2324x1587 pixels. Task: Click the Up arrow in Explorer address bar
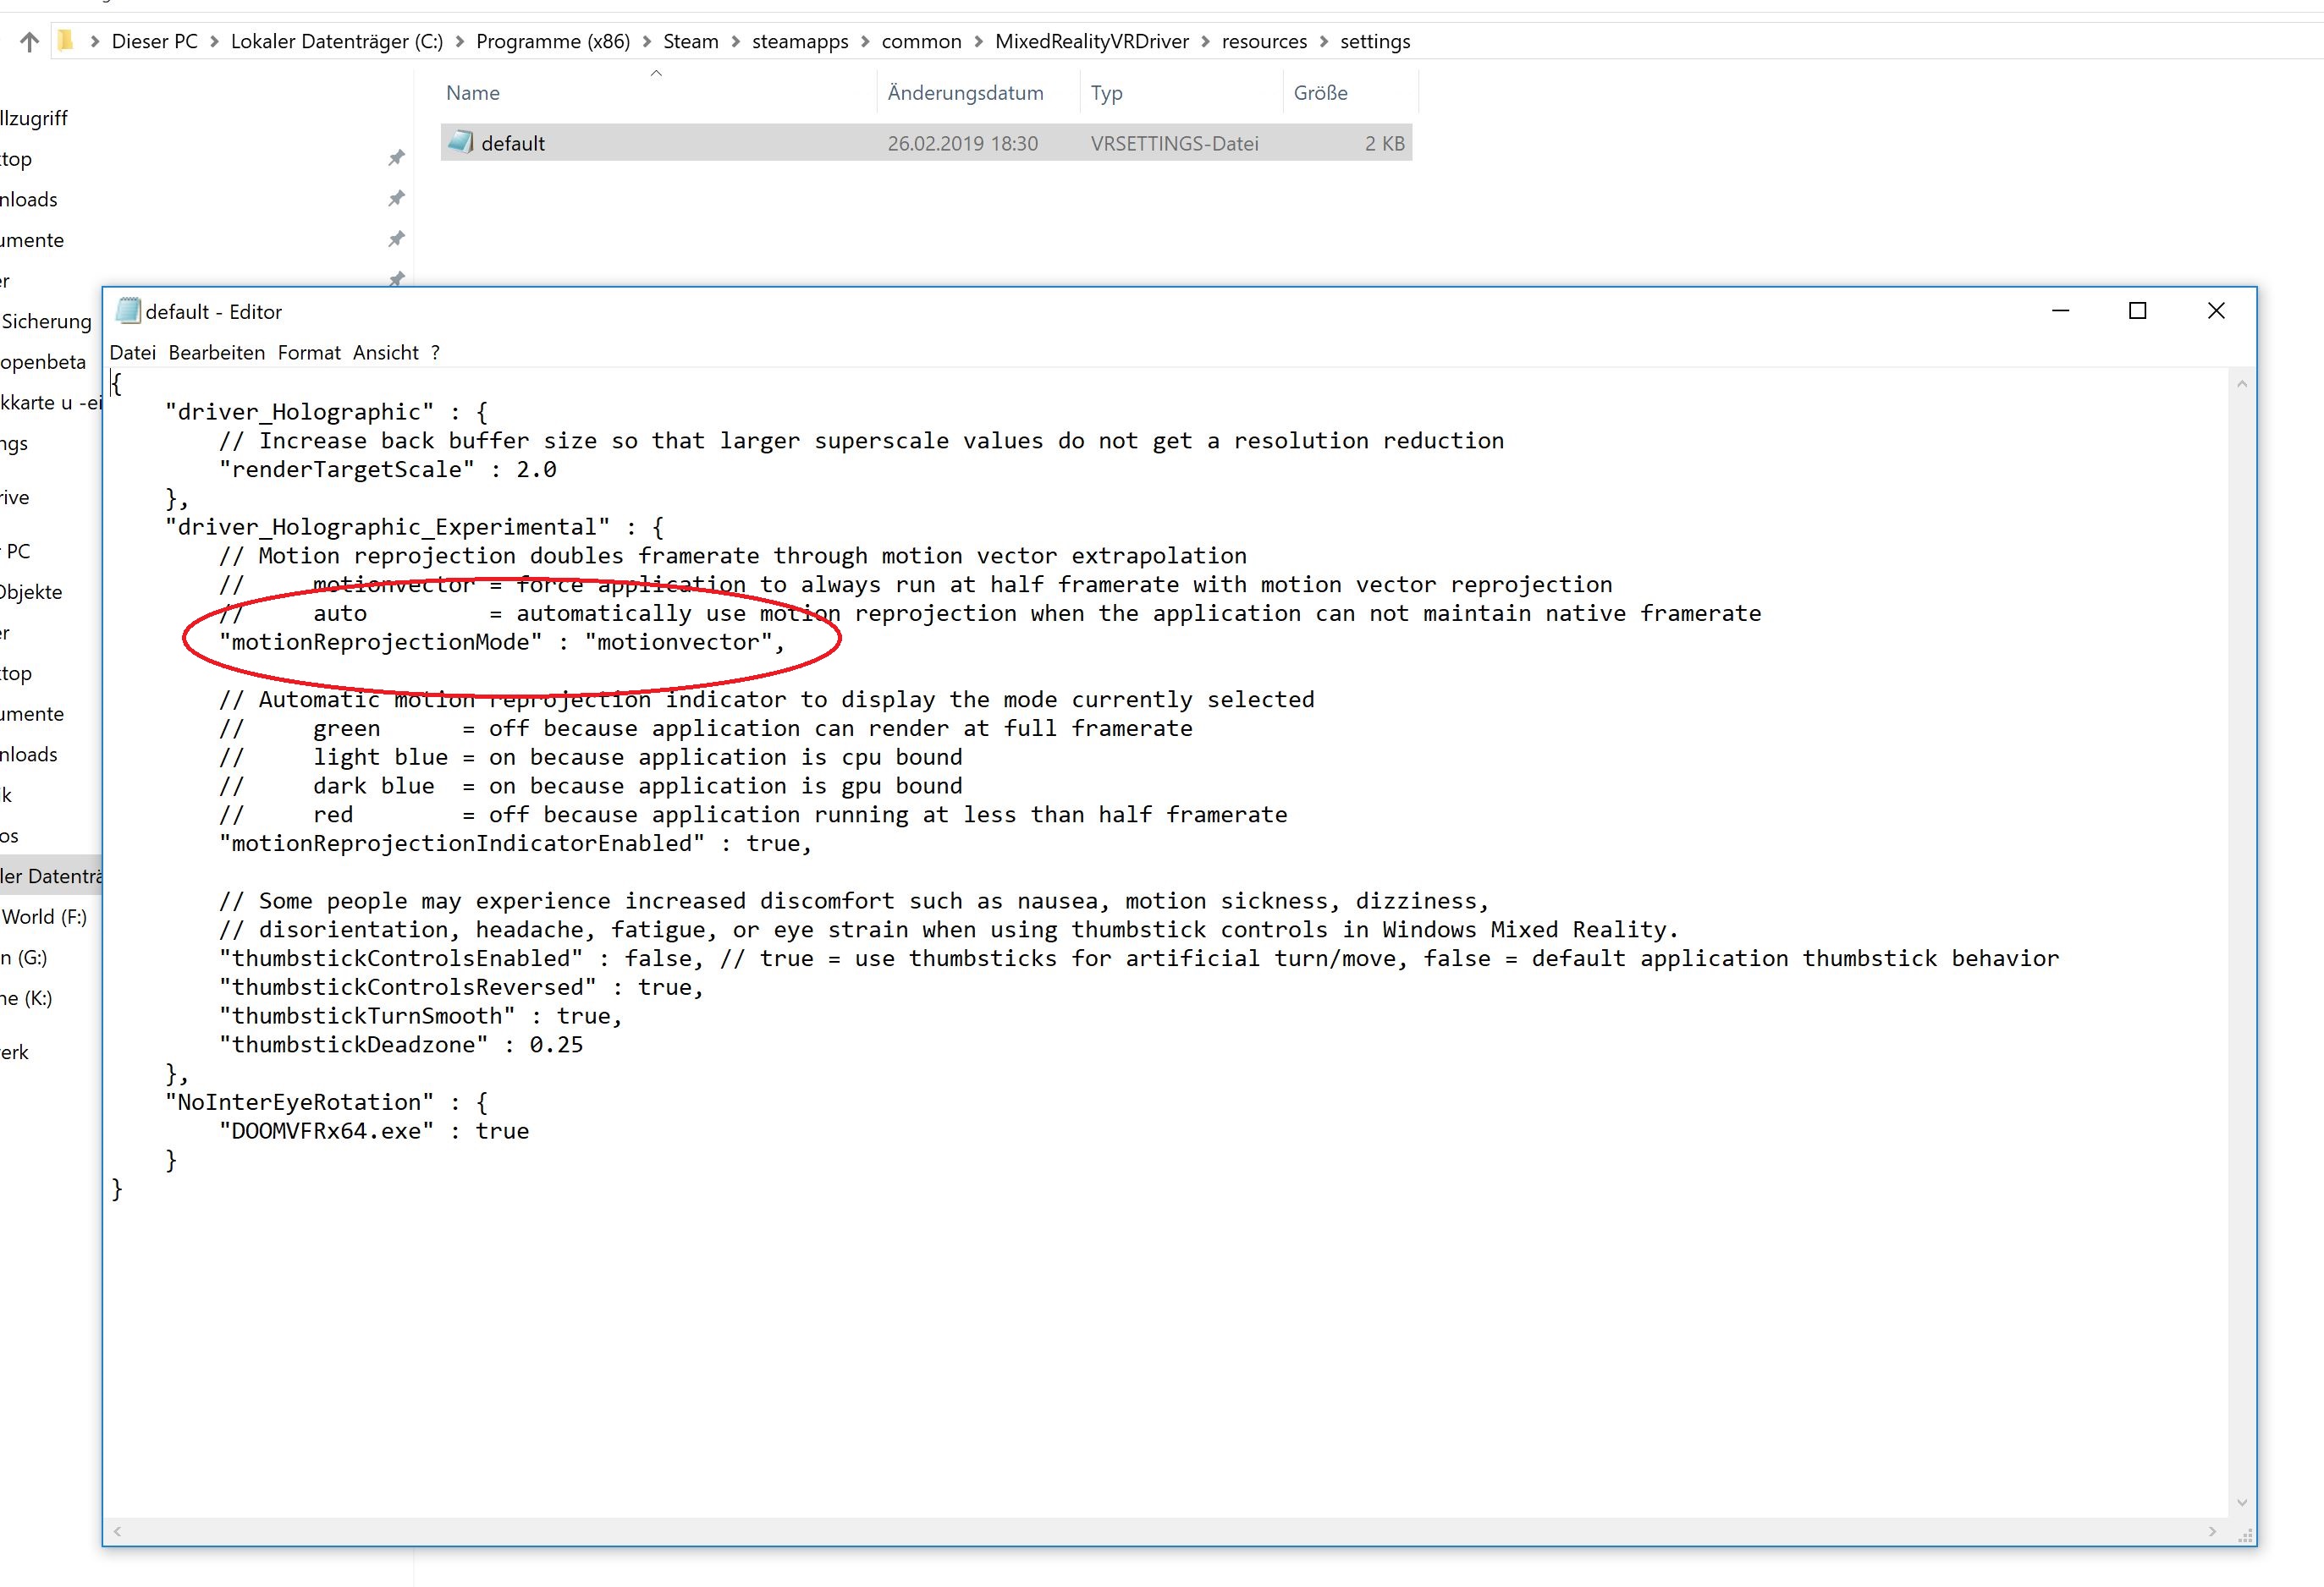[x=30, y=42]
